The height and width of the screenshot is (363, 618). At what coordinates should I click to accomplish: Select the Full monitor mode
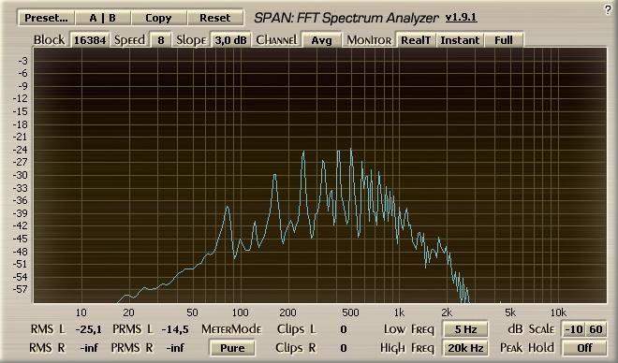tap(504, 40)
